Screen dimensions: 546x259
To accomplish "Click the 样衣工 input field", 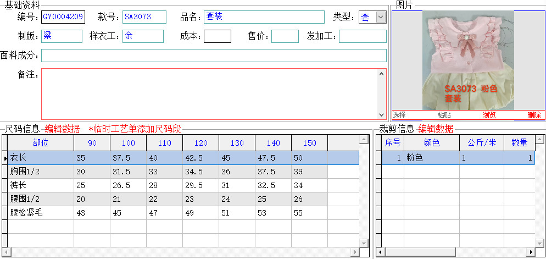I will pos(143,36).
